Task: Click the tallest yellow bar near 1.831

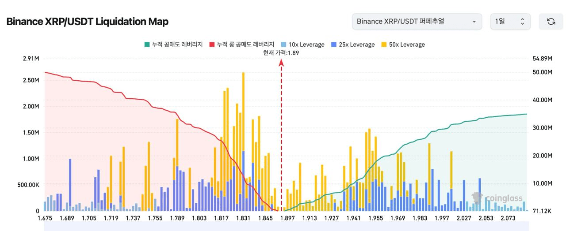Action: [x=243, y=112]
